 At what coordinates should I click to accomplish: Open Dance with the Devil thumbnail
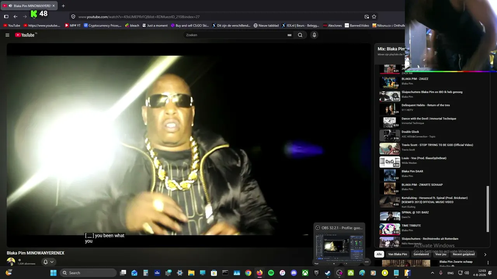(x=389, y=122)
